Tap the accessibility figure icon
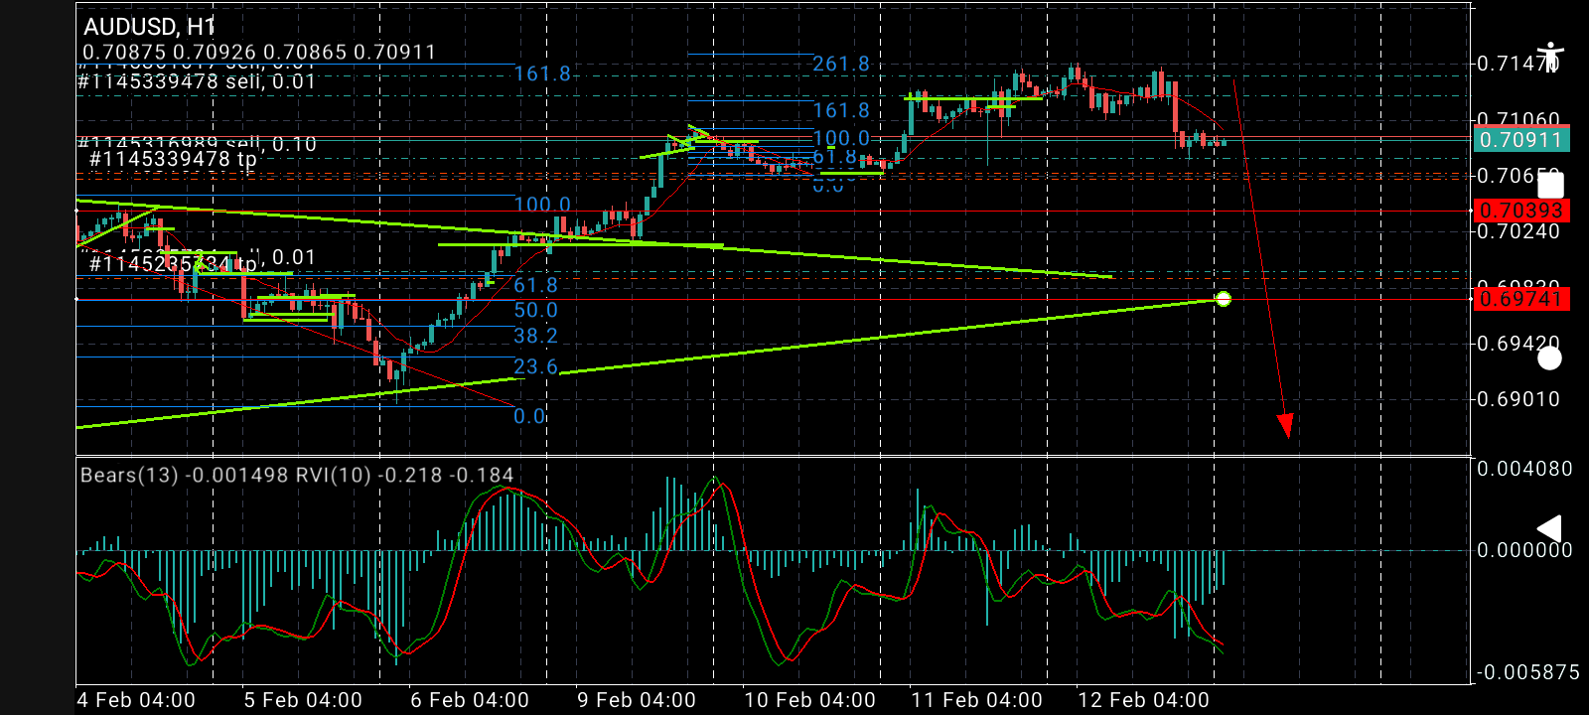Screen dimensions: 1589x715 pyautogui.click(x=1550, y=58)
